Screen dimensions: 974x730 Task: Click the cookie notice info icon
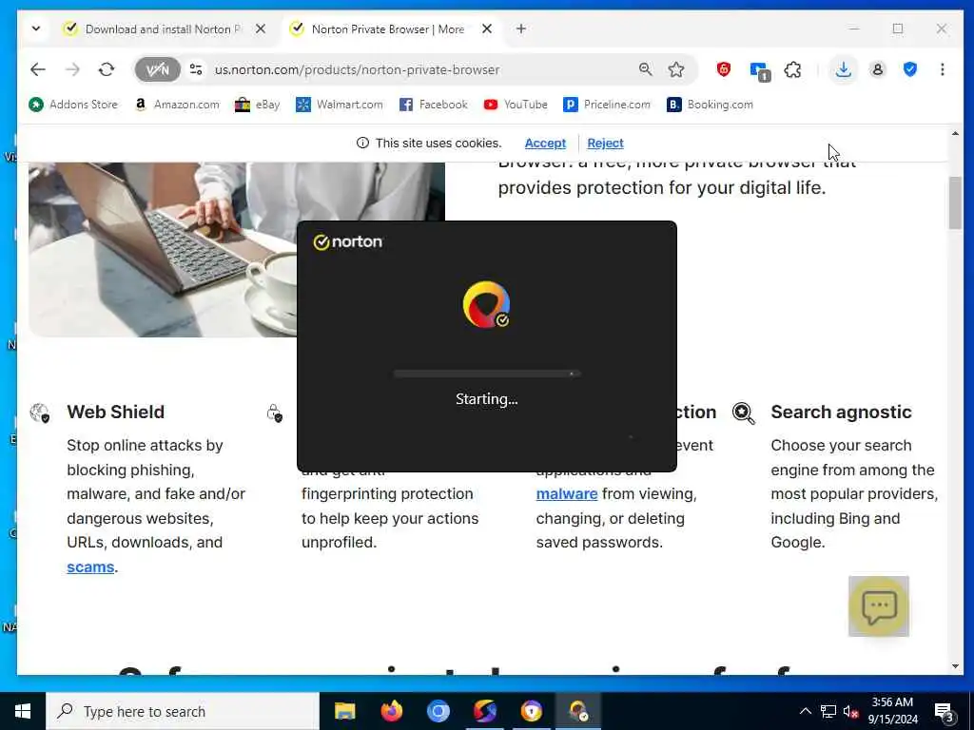362,143
